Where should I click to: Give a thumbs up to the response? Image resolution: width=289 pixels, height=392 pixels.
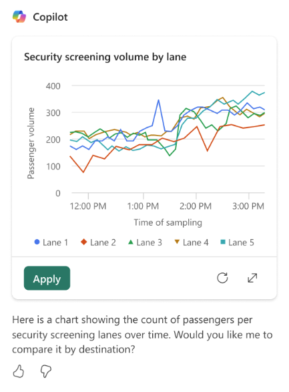click(19, 371)
